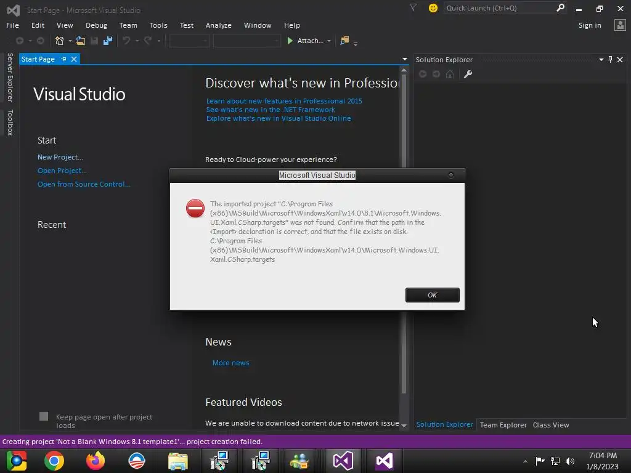Open the Redo history dropdown arrow
This screenshot has height=473, width=631.
click(x=158, y=41)
